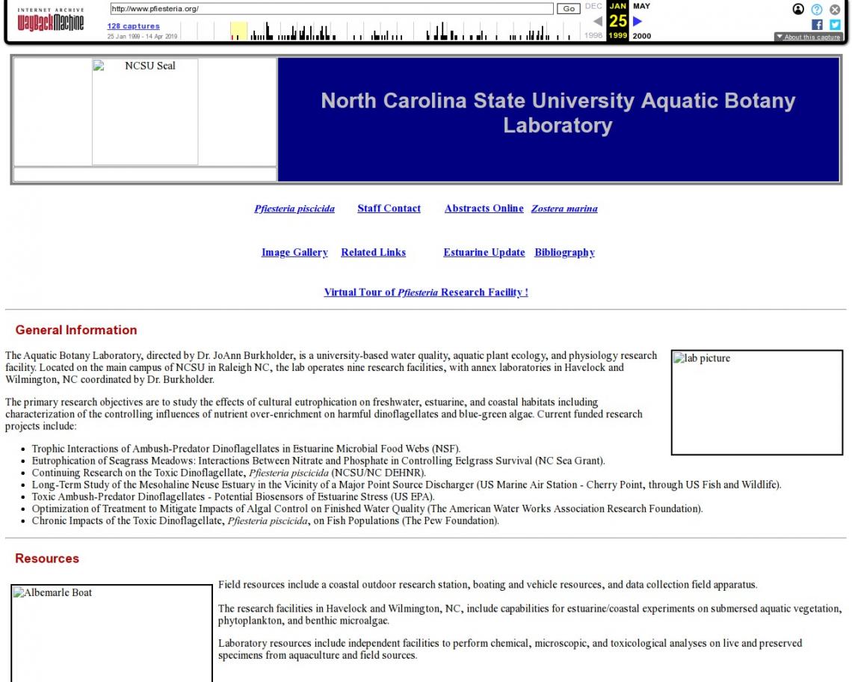The height and width of the screenshot is (682, 852).
Task: Share this capture on Twitter
Action: point(835,25)
